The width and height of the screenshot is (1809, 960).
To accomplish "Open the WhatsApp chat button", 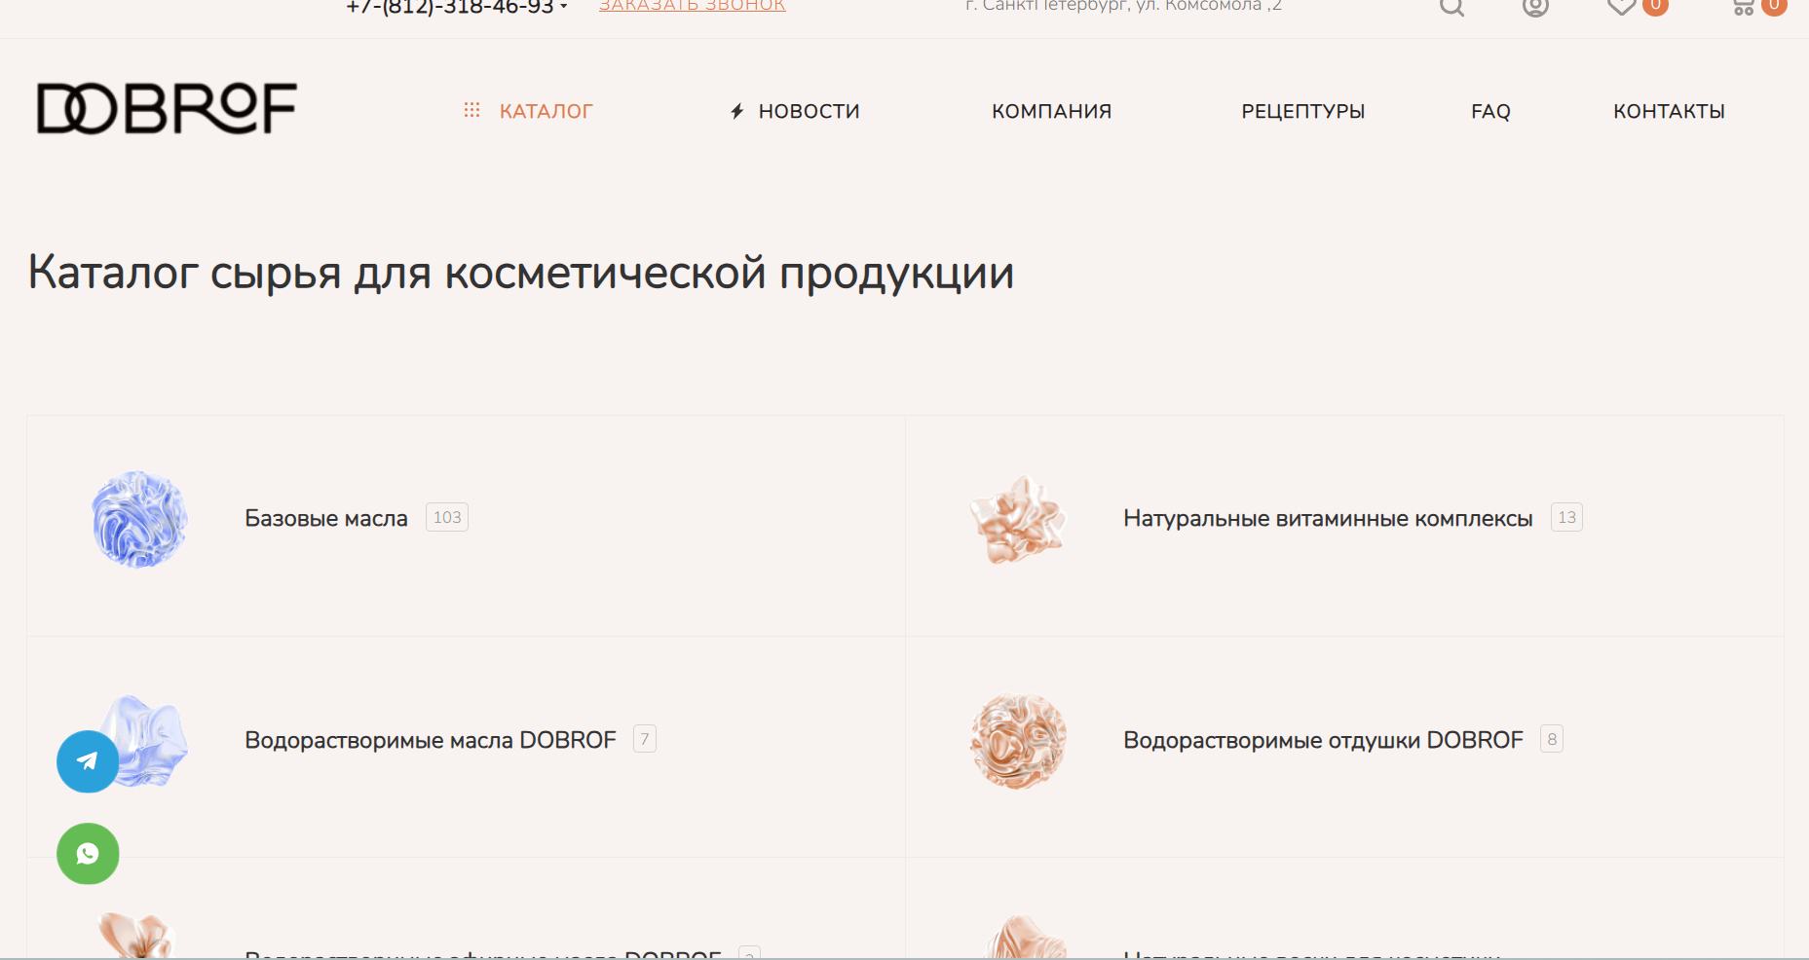I will click(x=88, y=854).
